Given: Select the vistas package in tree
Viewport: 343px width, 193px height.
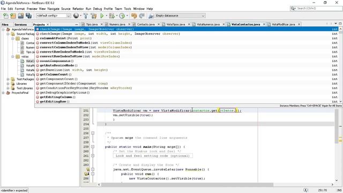Looking at the screenshot, I should (25, 56).
